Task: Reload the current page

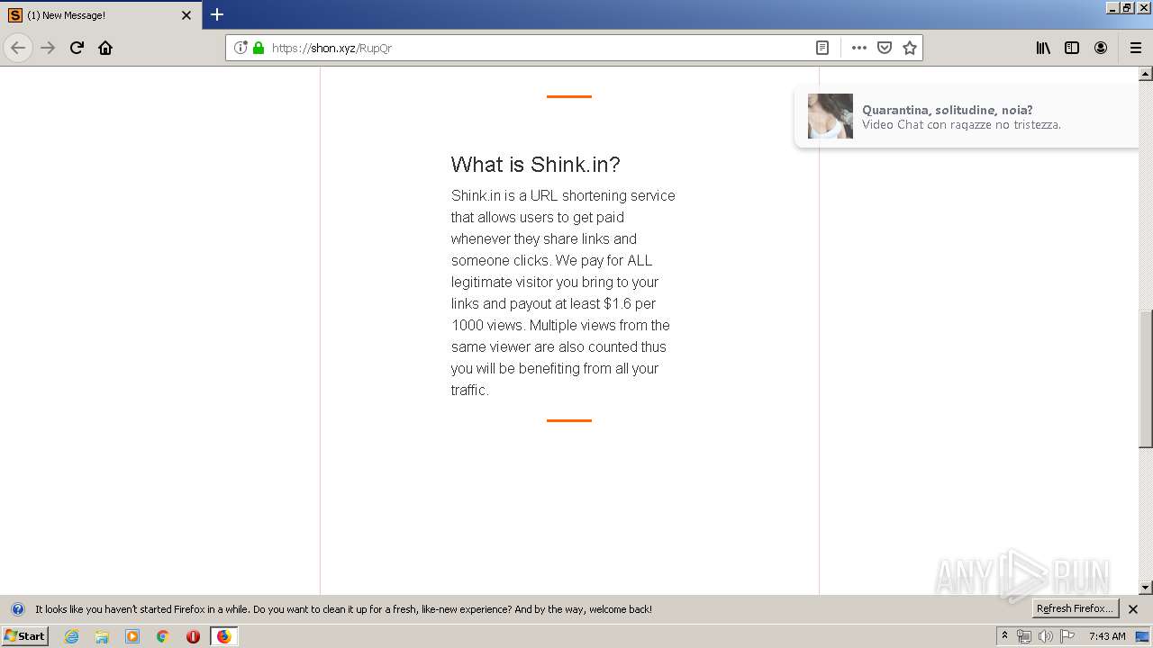Action: [77, 48]
